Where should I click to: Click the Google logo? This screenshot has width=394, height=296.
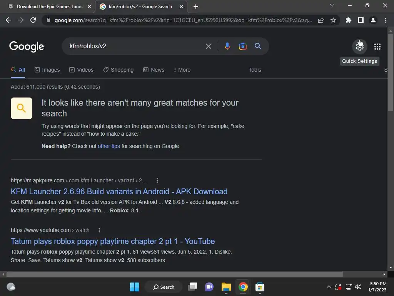coord(27,47)
